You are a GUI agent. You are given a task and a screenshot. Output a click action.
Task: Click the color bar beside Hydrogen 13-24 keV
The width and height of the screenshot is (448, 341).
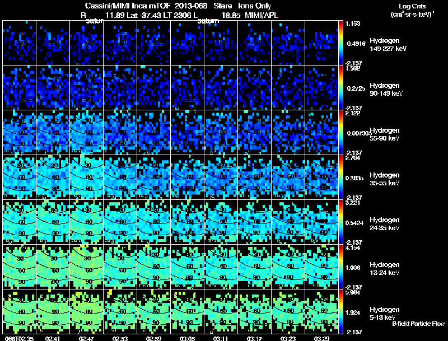click(x=340, y=267)
